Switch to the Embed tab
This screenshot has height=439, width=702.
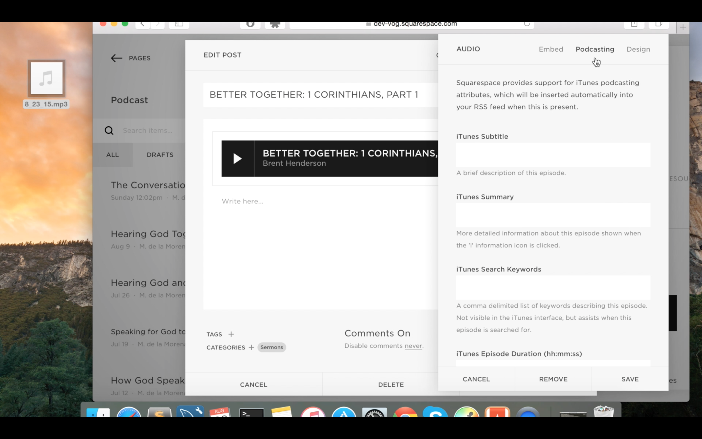click(551, 49)
